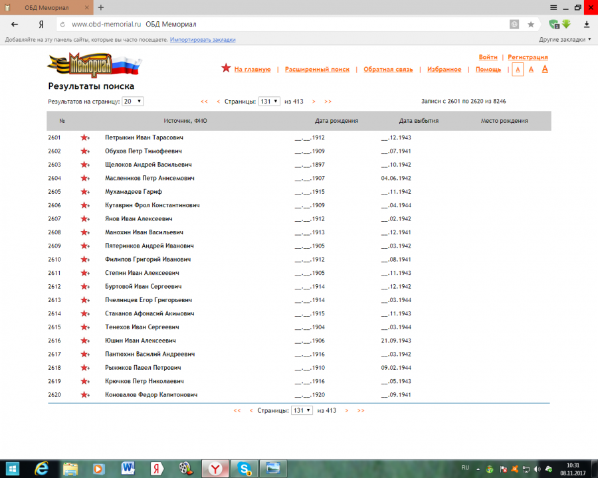Click star icon next to Петрыкин Иван Тарасович

(x=84, y=137)
